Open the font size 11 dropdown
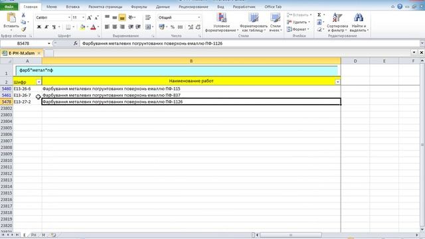Viewport: 425px width, 239px height. [83, 18]
